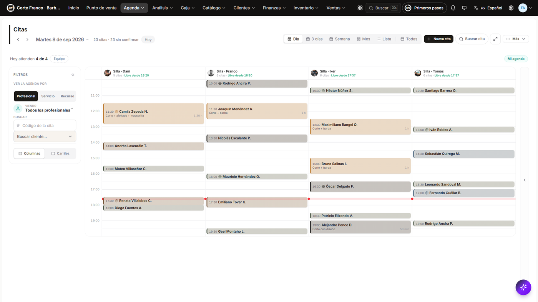This screenshot has height=302, width=538.
Task: Open the notifications bell
Action: [453, 8]
